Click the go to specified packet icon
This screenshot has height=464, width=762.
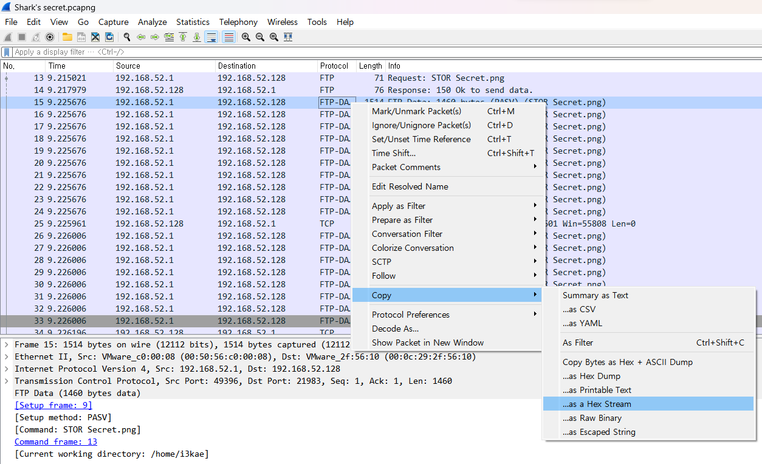pos(169,37)
